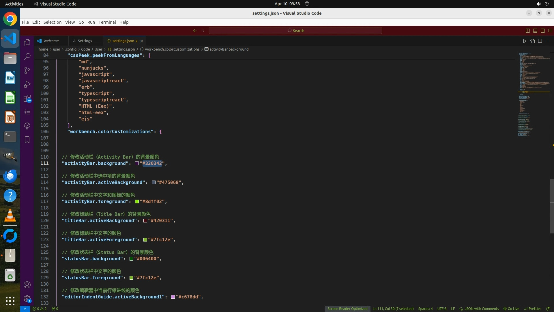Toggle the secondary side bar layout button
The width and height of the screenshot is (554, 312).
coord(543,31)
